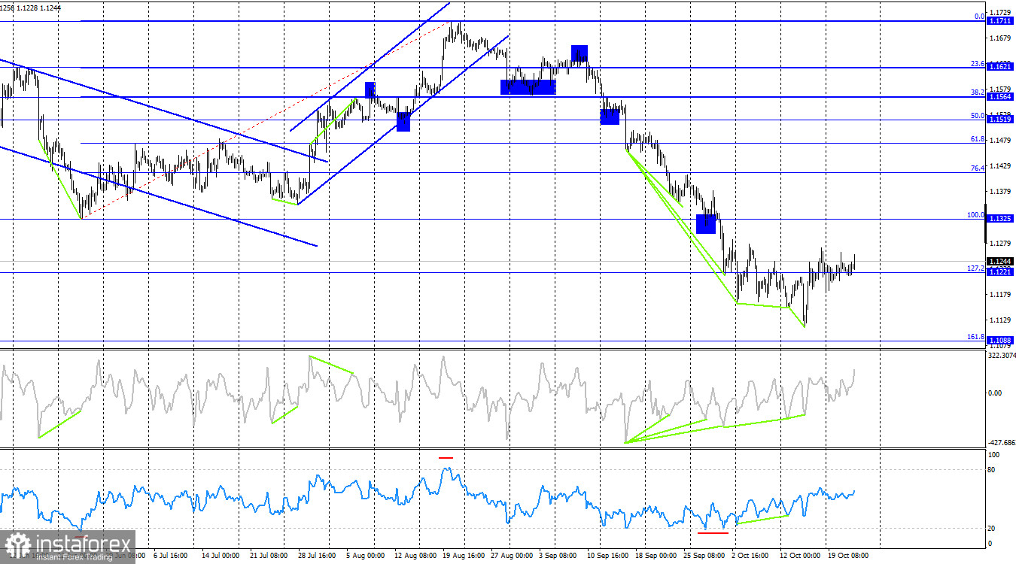This screenshot has width=1016, height=564.
Task: Click the 2 Oct 16:00 time label
Action: point(750,556)
